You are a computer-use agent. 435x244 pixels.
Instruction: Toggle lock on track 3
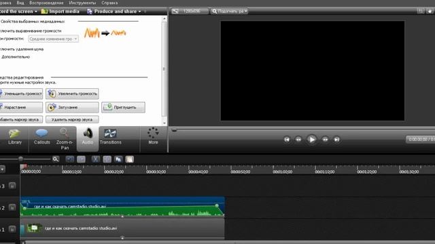[12, 186]
